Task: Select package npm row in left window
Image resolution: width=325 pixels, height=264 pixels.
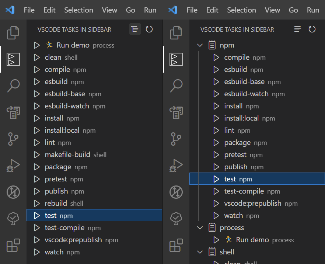Action: point(94,167)
